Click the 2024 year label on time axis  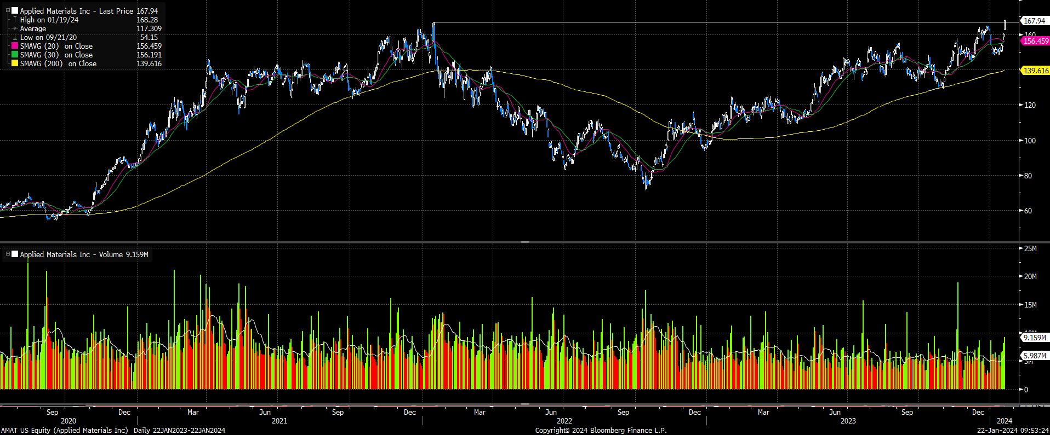point(1004,421)
